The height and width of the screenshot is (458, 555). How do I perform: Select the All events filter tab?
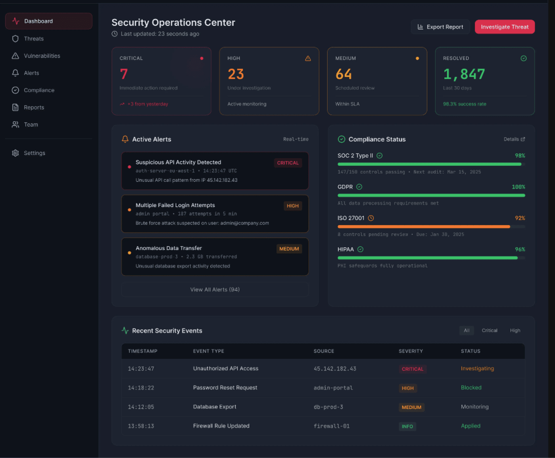pyautogui.click(x=466, y=330)
